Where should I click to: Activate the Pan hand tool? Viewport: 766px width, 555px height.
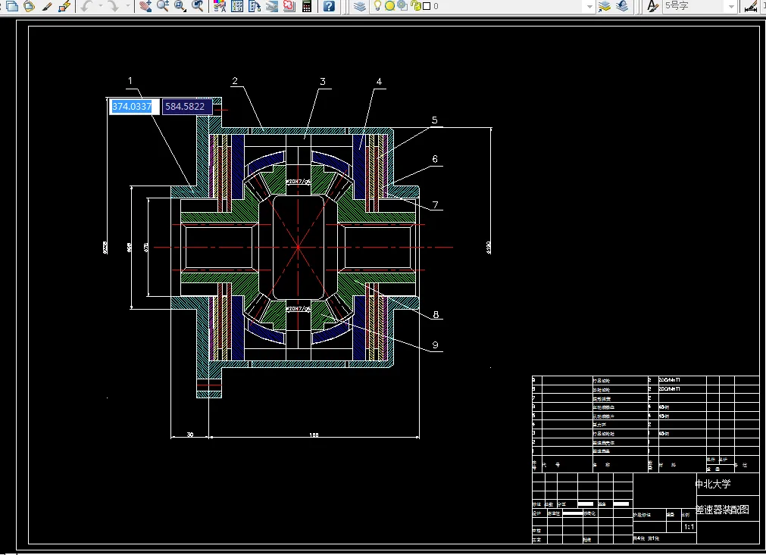145,6
